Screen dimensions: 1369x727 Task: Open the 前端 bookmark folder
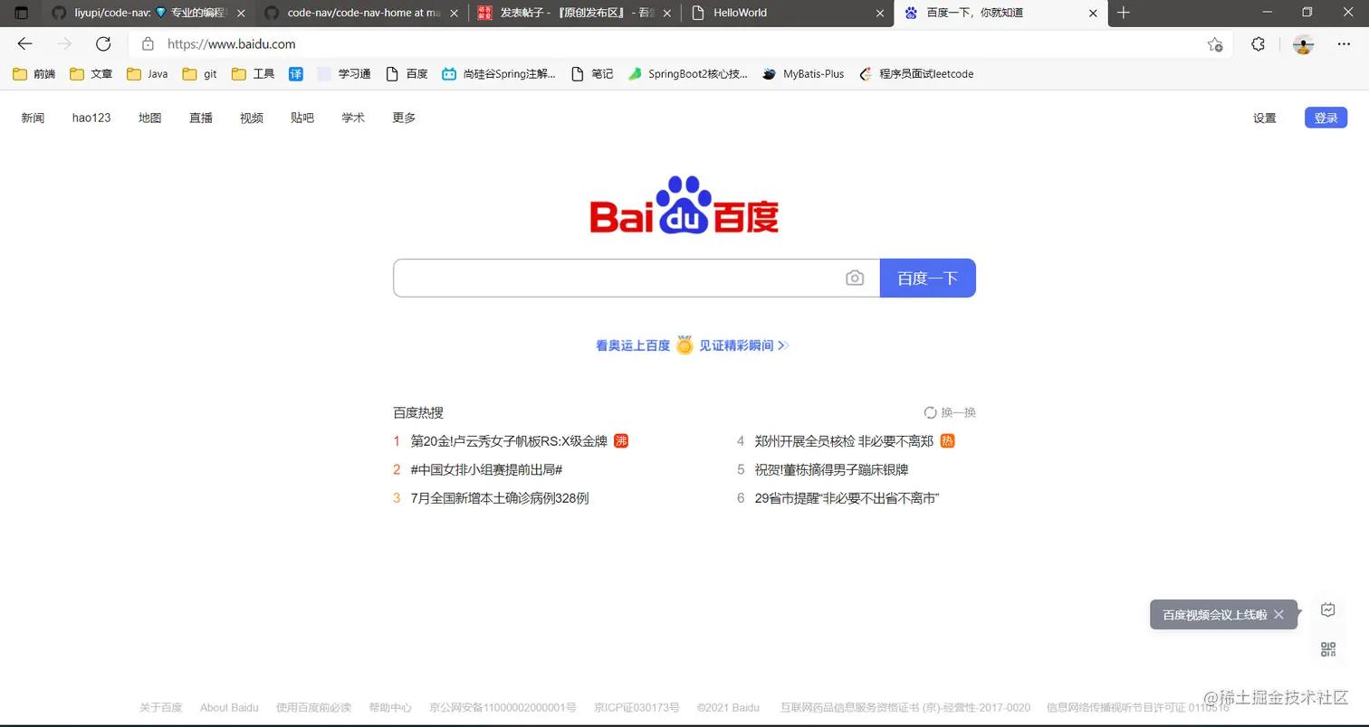click(x=34, y=74)
